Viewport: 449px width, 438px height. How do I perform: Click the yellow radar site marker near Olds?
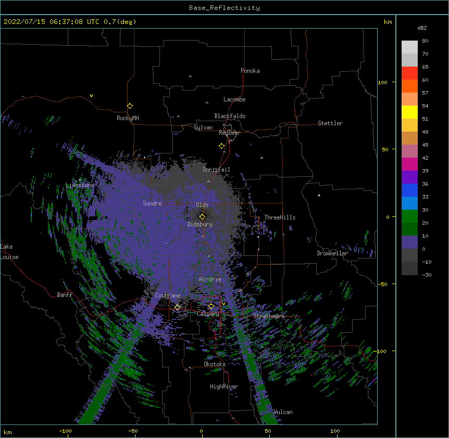203,216
